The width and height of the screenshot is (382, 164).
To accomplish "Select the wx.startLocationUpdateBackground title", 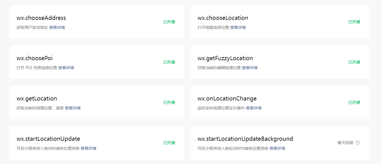I will [x=245, y=139].
